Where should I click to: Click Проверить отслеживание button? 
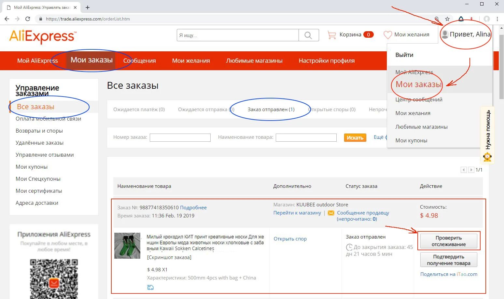[x=449, y=241]
